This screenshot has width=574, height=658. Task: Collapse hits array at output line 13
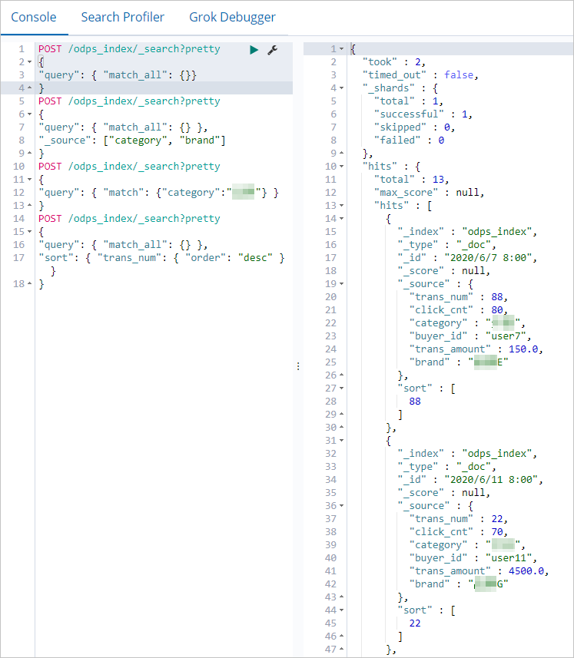341,206
